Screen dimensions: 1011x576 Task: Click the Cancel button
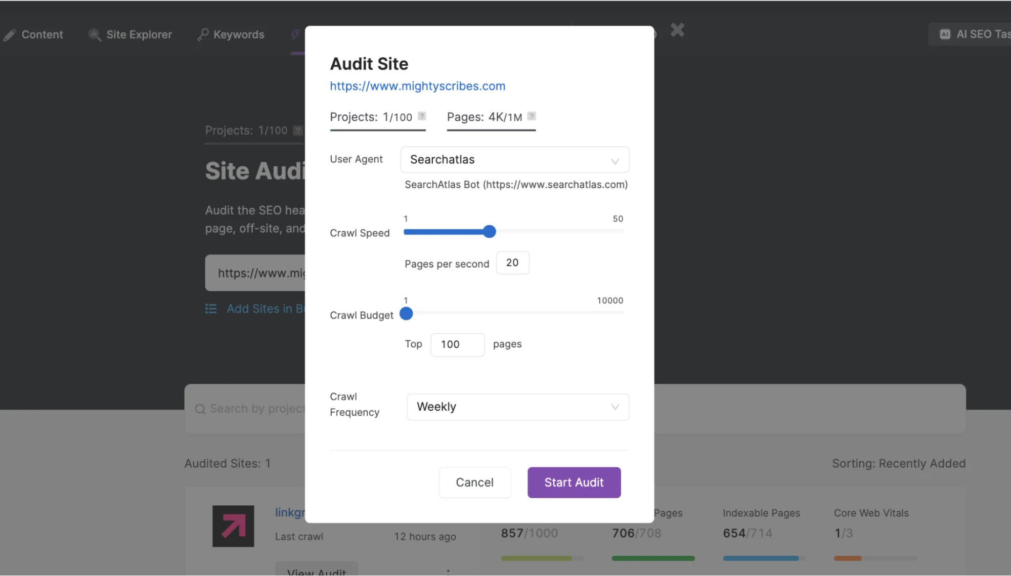(x=474, y=482)
